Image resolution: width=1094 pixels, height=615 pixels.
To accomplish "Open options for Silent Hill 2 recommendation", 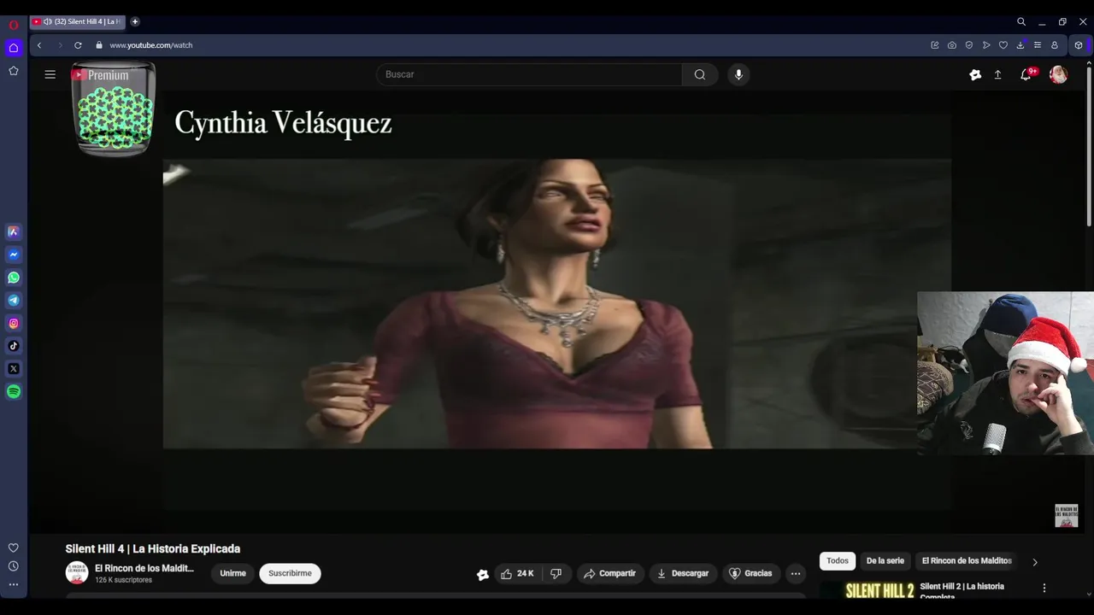I will (x=1044, y=588).
